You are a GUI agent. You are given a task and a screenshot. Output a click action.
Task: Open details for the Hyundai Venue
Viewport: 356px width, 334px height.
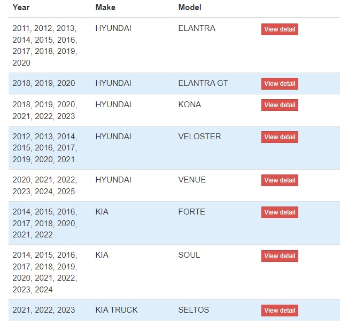point(280,180)
